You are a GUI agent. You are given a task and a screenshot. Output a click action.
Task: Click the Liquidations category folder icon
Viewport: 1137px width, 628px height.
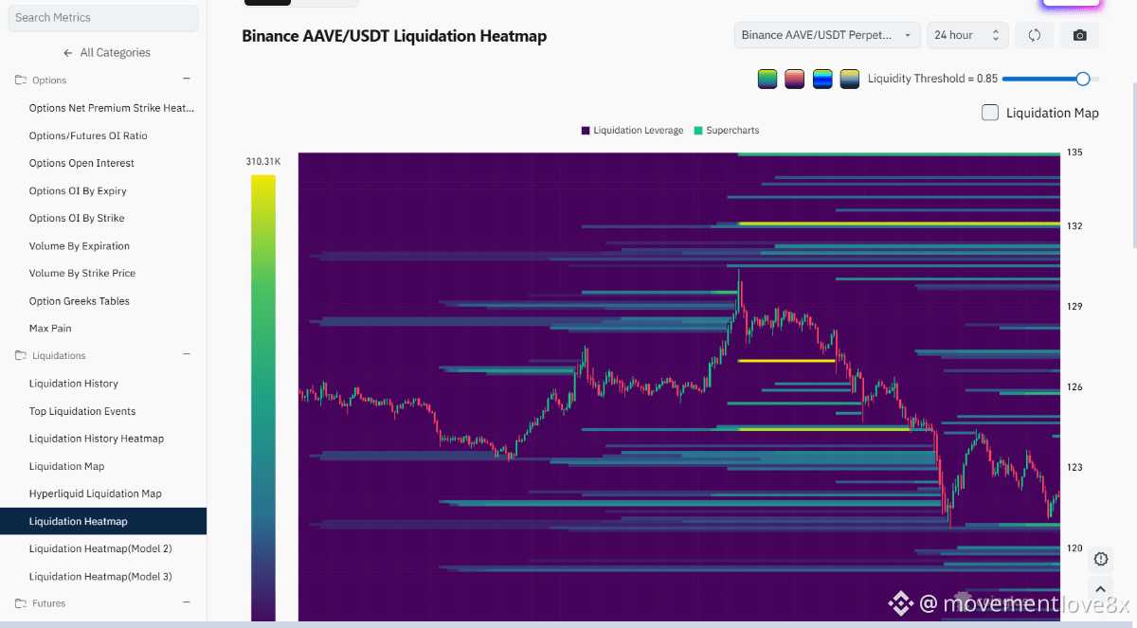21,356
